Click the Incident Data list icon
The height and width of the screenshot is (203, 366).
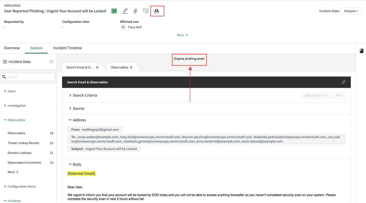(5, 61)
